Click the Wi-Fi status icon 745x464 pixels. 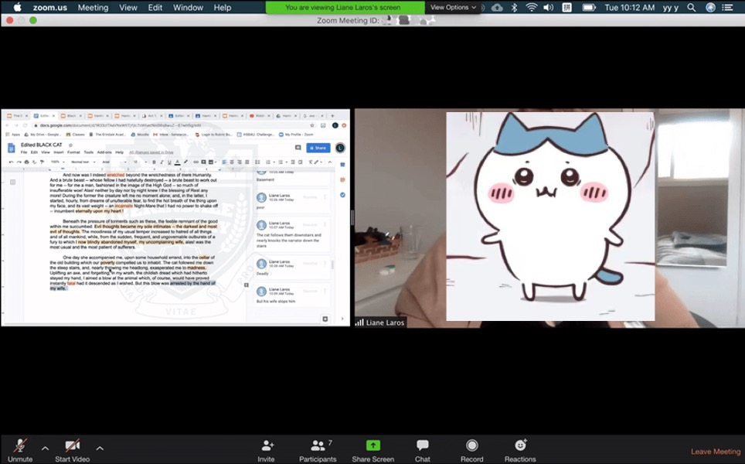pos(531,7)
